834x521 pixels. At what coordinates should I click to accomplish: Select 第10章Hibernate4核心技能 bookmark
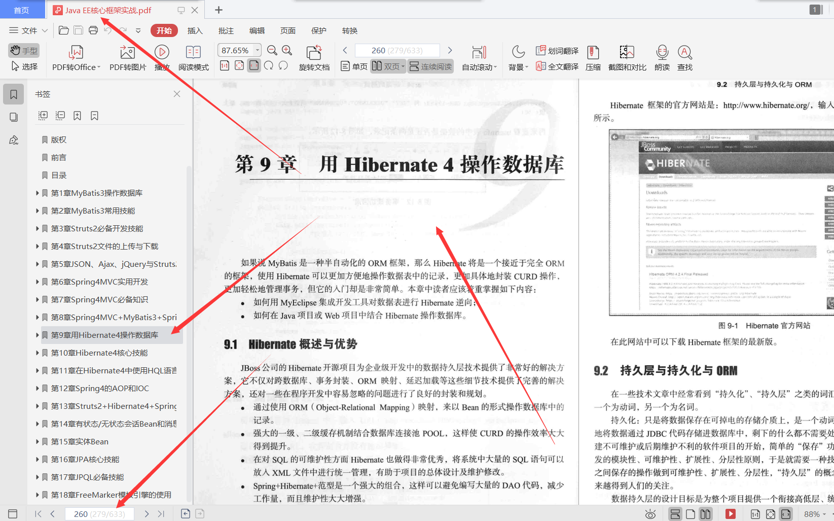tap(99, 353)
